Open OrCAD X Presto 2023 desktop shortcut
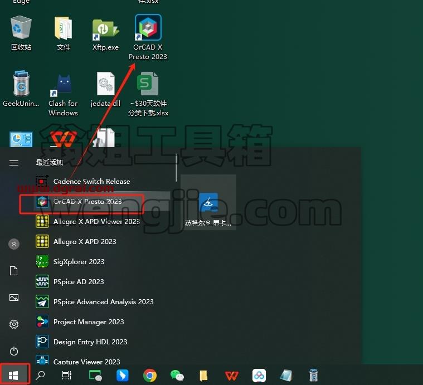The image size is (423, 385). (148, 37)
